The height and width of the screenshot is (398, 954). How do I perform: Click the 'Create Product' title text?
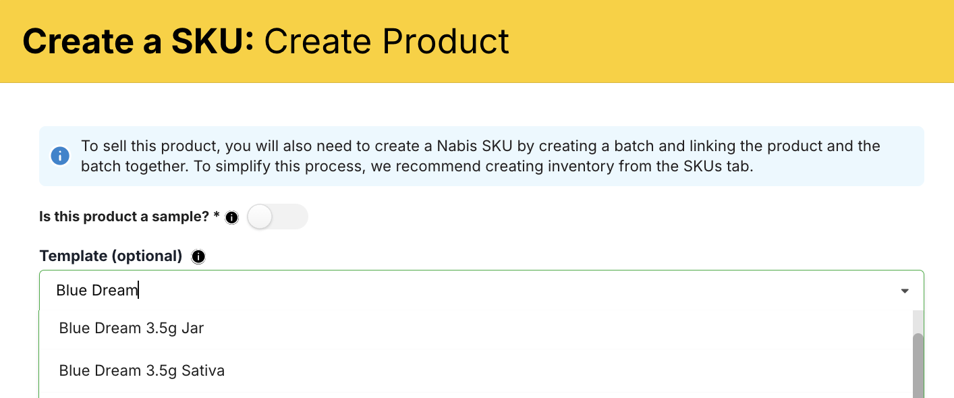click(387, 41)
